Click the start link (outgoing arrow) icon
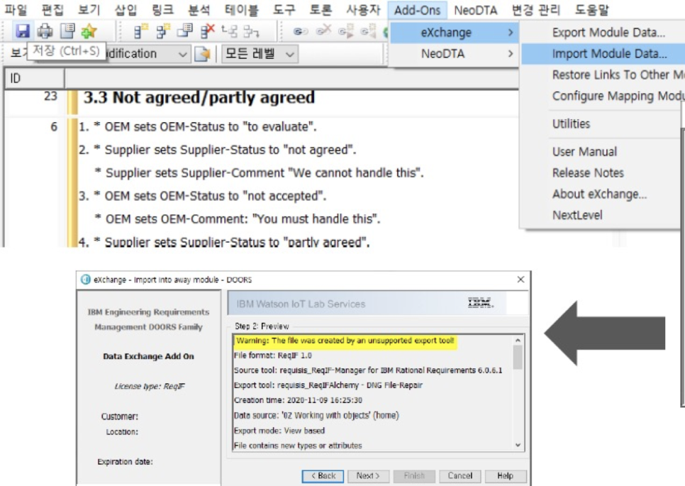685x486 pixels. (x=345, y=31)
